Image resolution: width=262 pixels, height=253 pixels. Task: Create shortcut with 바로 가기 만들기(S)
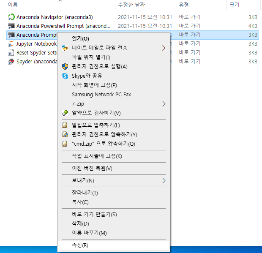click(114, 214)
